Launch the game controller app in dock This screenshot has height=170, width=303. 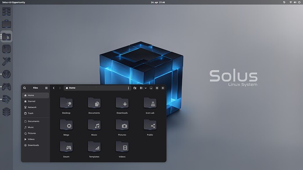click(7, 87)
